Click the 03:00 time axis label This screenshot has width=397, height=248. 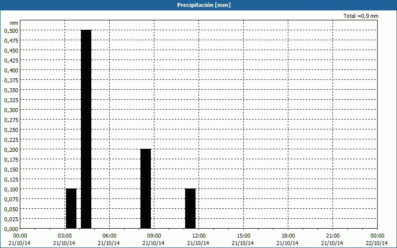tap(65, 236)
